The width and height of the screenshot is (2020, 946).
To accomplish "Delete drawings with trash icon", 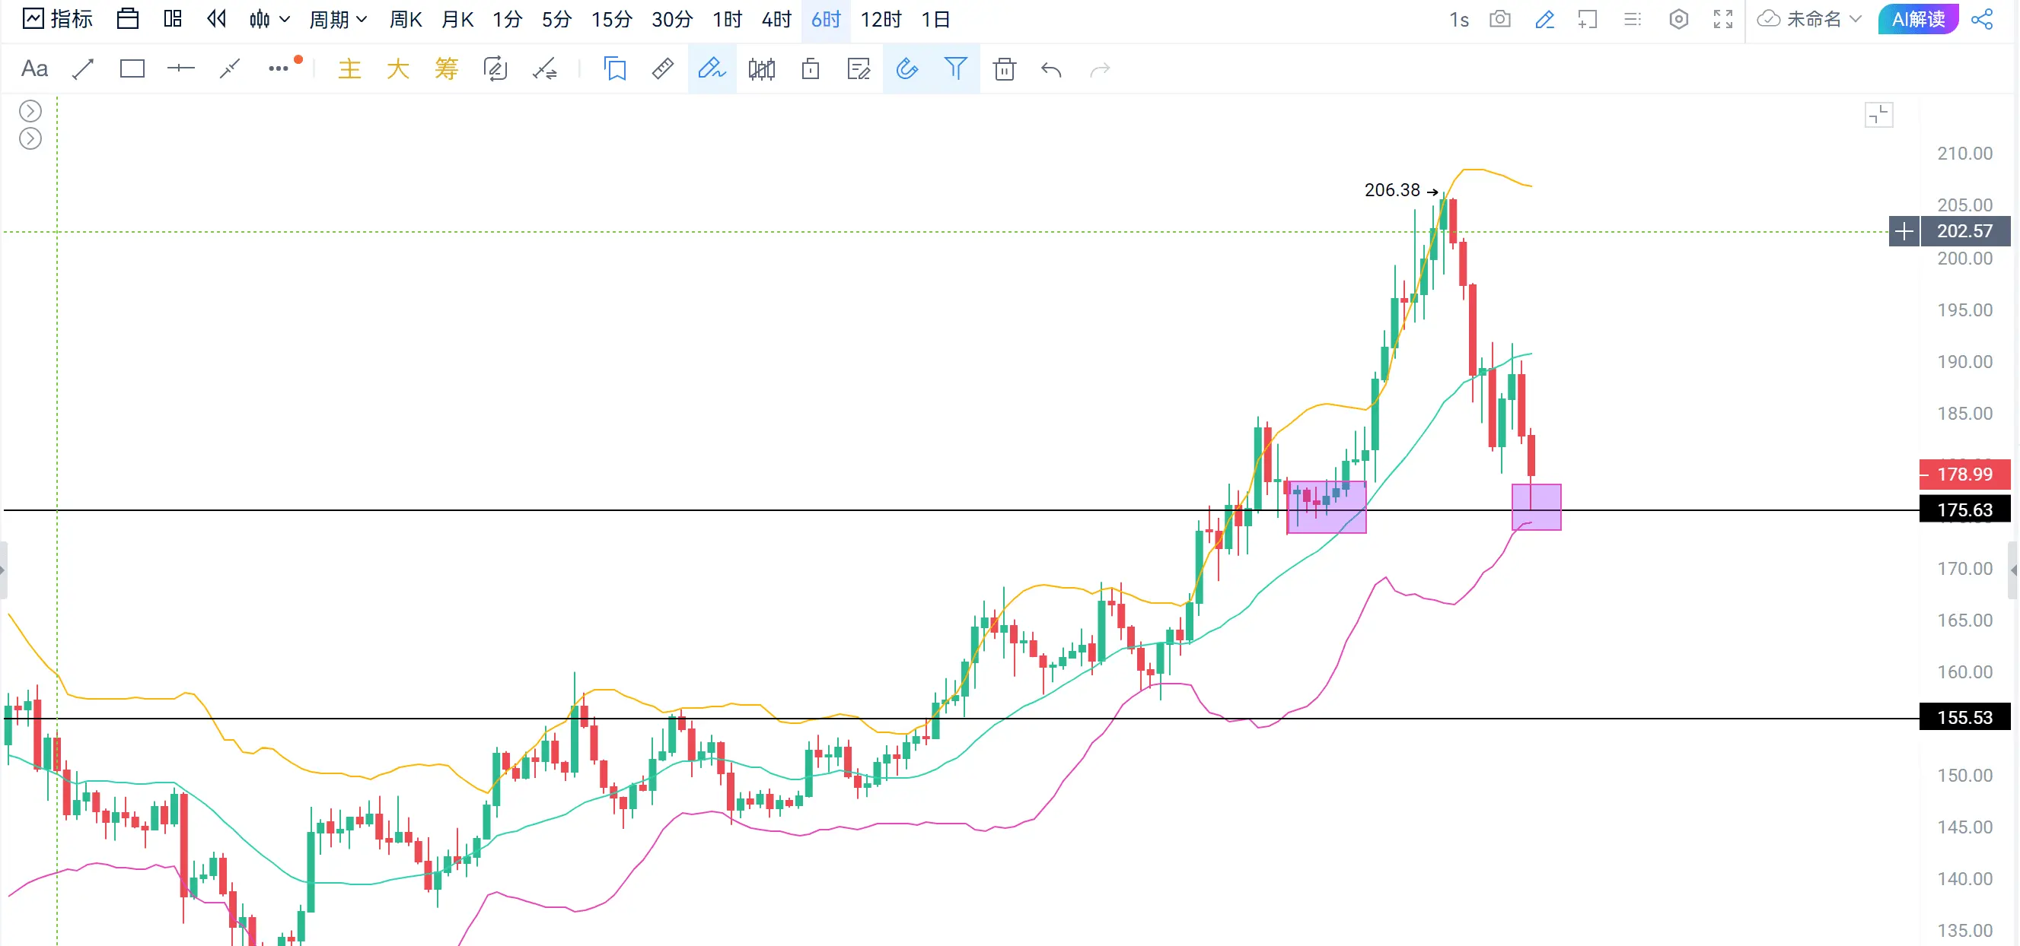I will point(1004,69).
